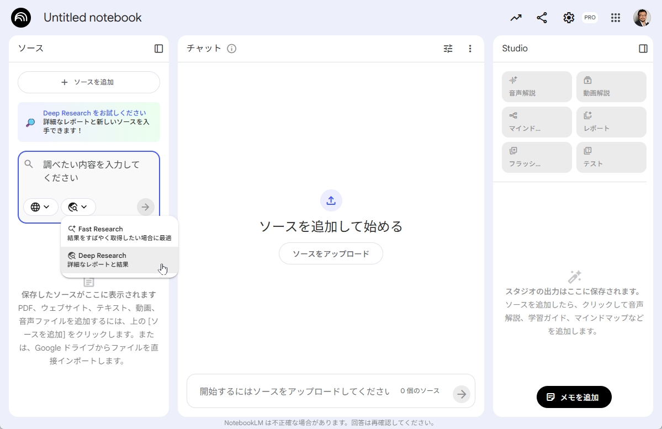Collapse the ソース sources panel

[159, 49]
